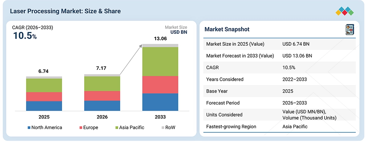Click the Europe red legend swatch
Screen dimensions: 365x142
pos(81,128)
